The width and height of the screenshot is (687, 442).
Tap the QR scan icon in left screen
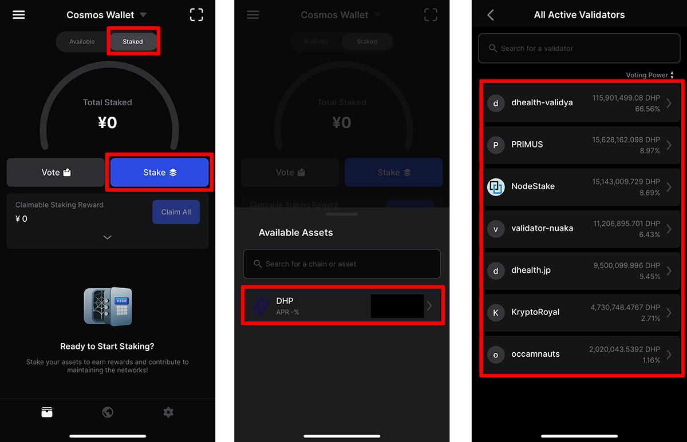click(196, 15)
